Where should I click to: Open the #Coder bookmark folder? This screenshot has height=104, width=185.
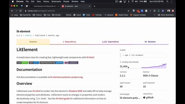click(x=56, y=15)
